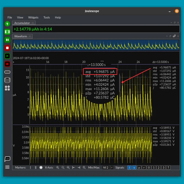Image resolution: width=184 pixels, height=184 pixels.
Task: Close the Accumulator tab
Action: click(x=33, y=23)
